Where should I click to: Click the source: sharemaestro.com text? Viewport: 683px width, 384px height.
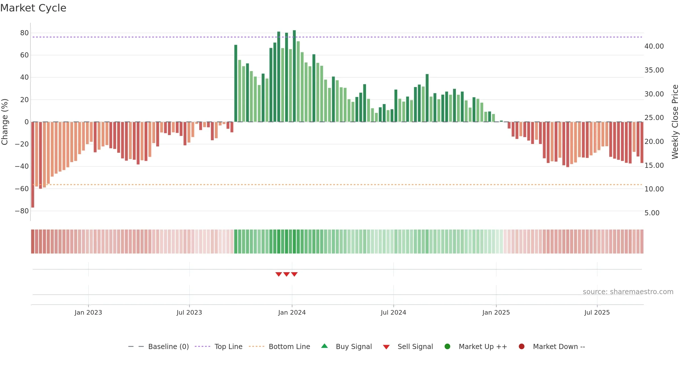click(628, 292)
